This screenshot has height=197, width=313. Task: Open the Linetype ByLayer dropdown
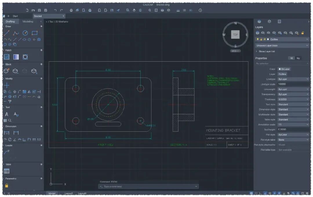point(293,79)
